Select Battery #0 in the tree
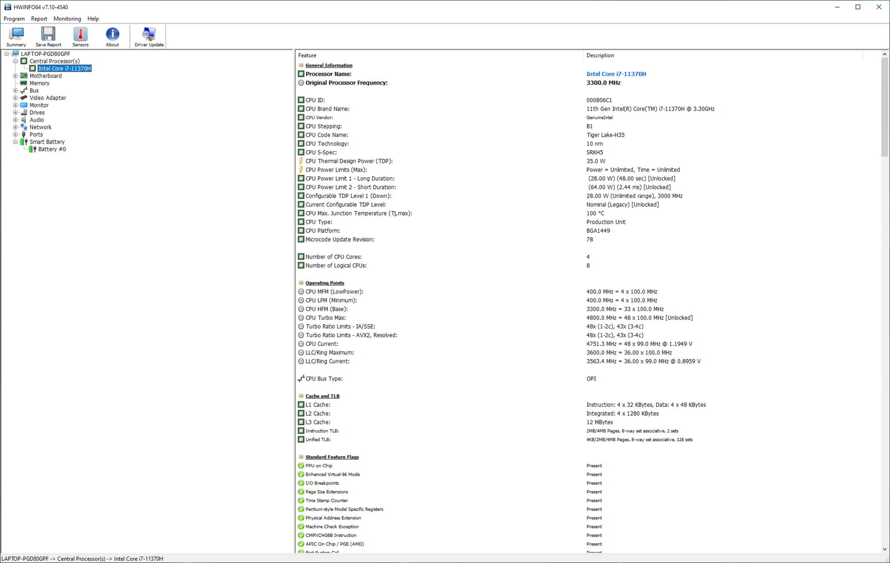890x563 pixels. click(x=52, y=149)
